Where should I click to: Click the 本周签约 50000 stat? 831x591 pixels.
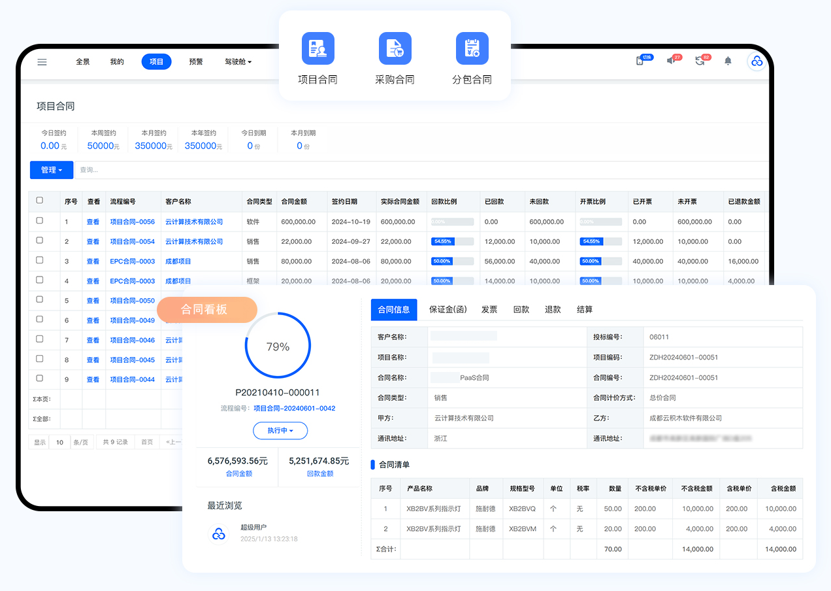tap(103, 141)
